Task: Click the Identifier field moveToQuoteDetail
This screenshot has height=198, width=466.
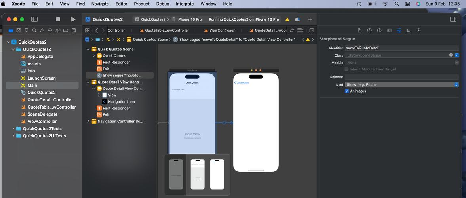Action: coord(402,48)
